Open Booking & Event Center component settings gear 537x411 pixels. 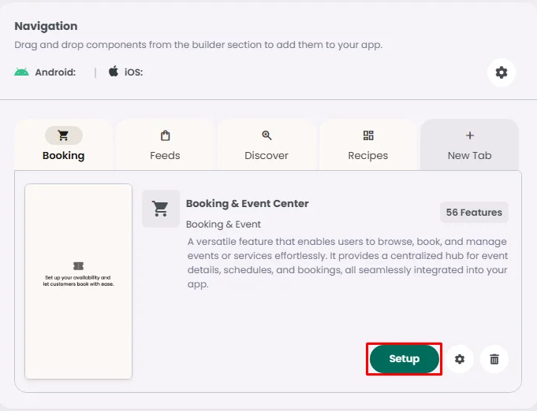(460, 359)
